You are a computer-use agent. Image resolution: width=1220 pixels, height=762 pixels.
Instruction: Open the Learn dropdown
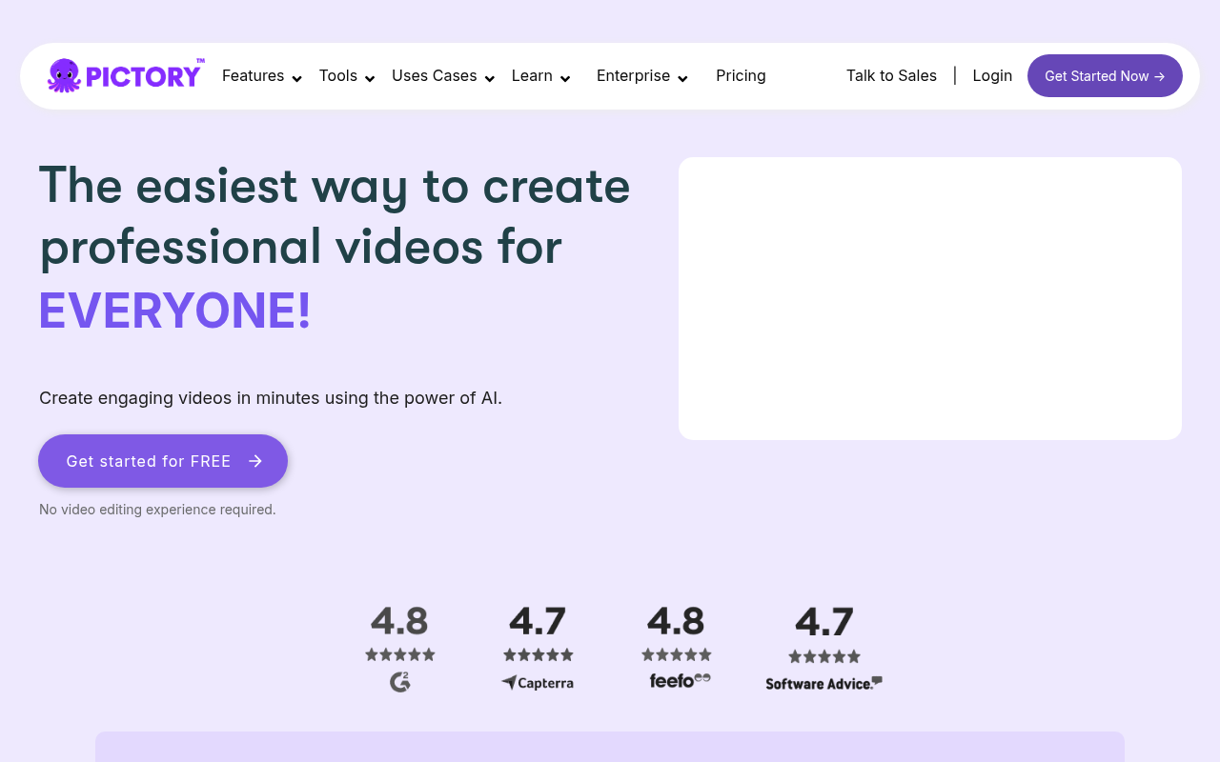coord(565,78)
